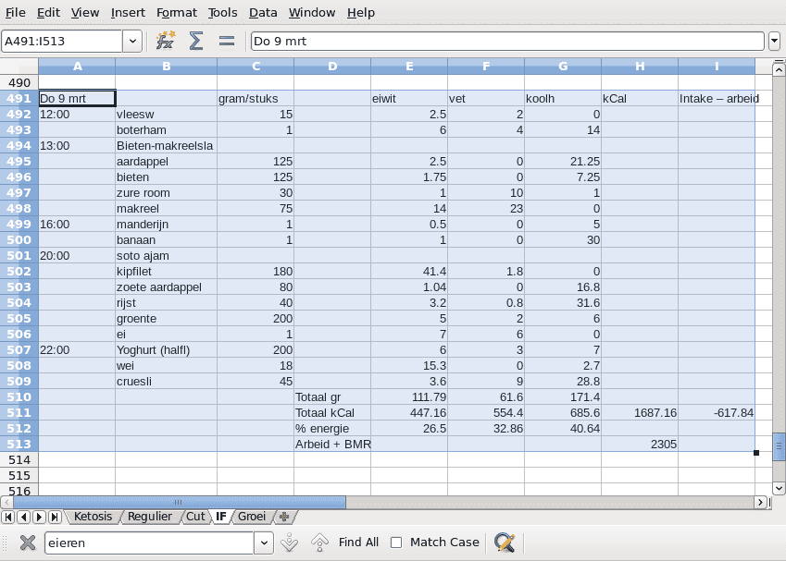Open the Data menu
This screenshot has height=561, width=786.
[263, 13]
